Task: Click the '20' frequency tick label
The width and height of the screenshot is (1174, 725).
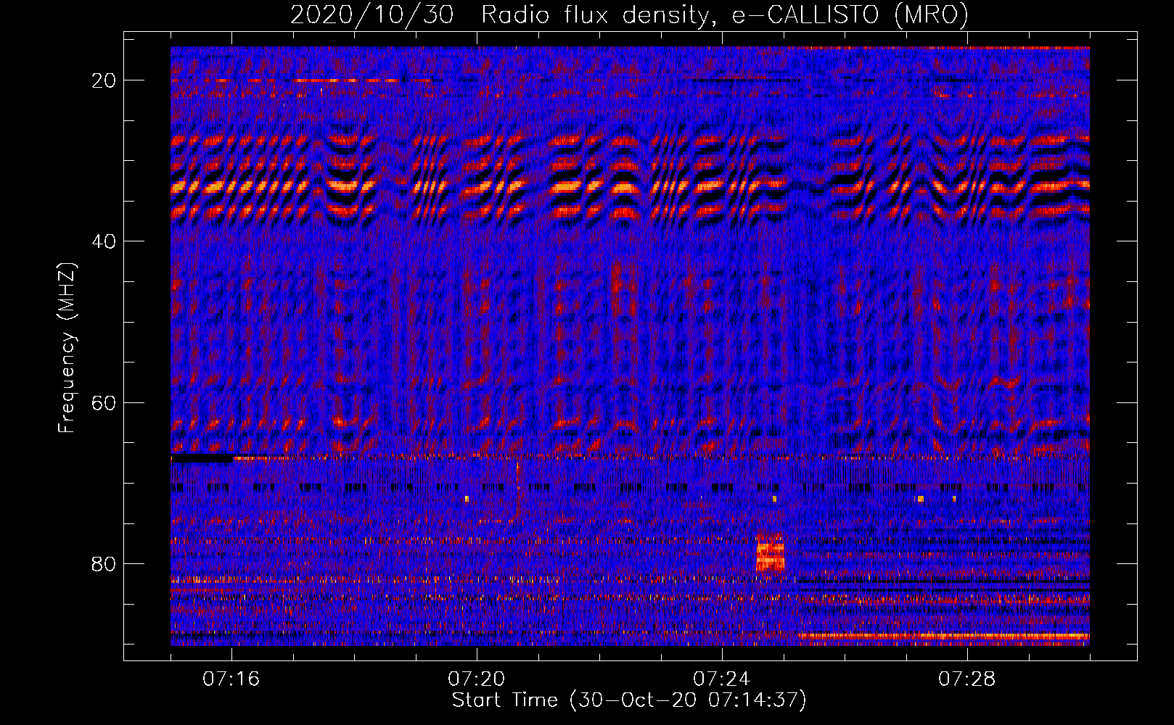Action: [x=104, y=80]
